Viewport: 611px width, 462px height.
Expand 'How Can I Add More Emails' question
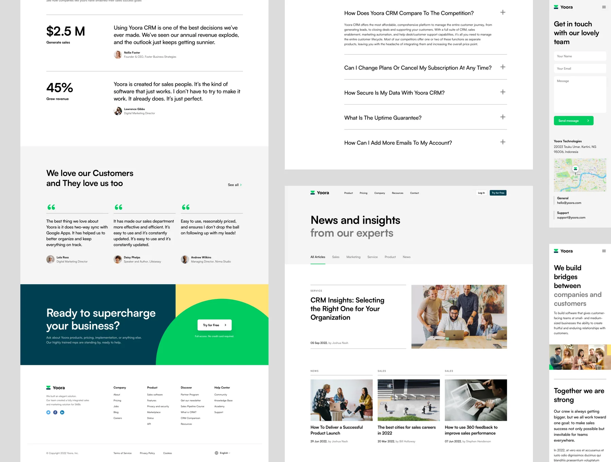click(503, 142)
